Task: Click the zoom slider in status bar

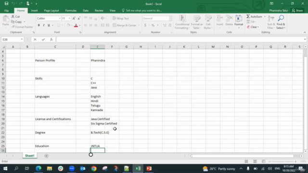Action: pos(282,161)
